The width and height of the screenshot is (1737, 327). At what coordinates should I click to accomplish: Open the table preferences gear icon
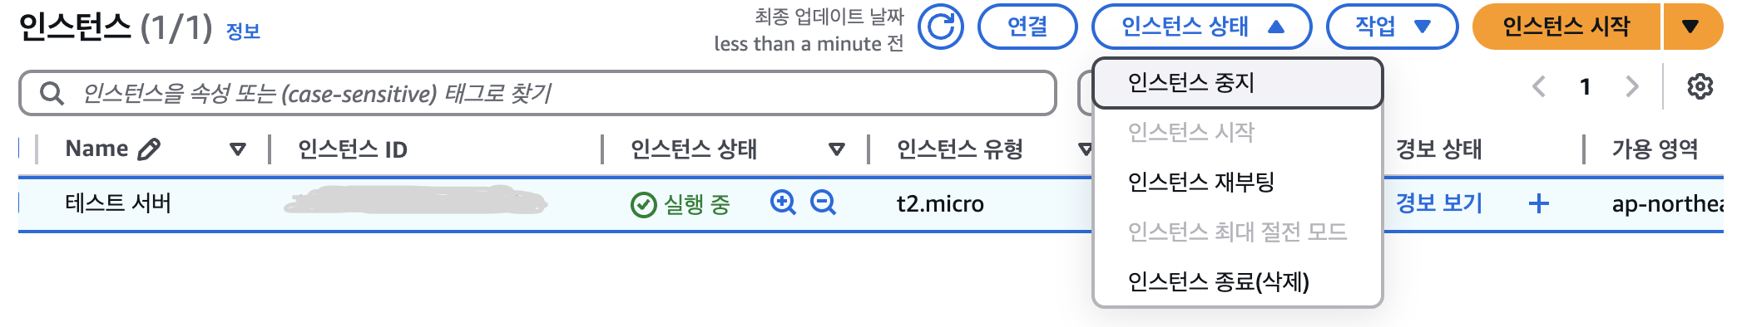[1700, 86]
